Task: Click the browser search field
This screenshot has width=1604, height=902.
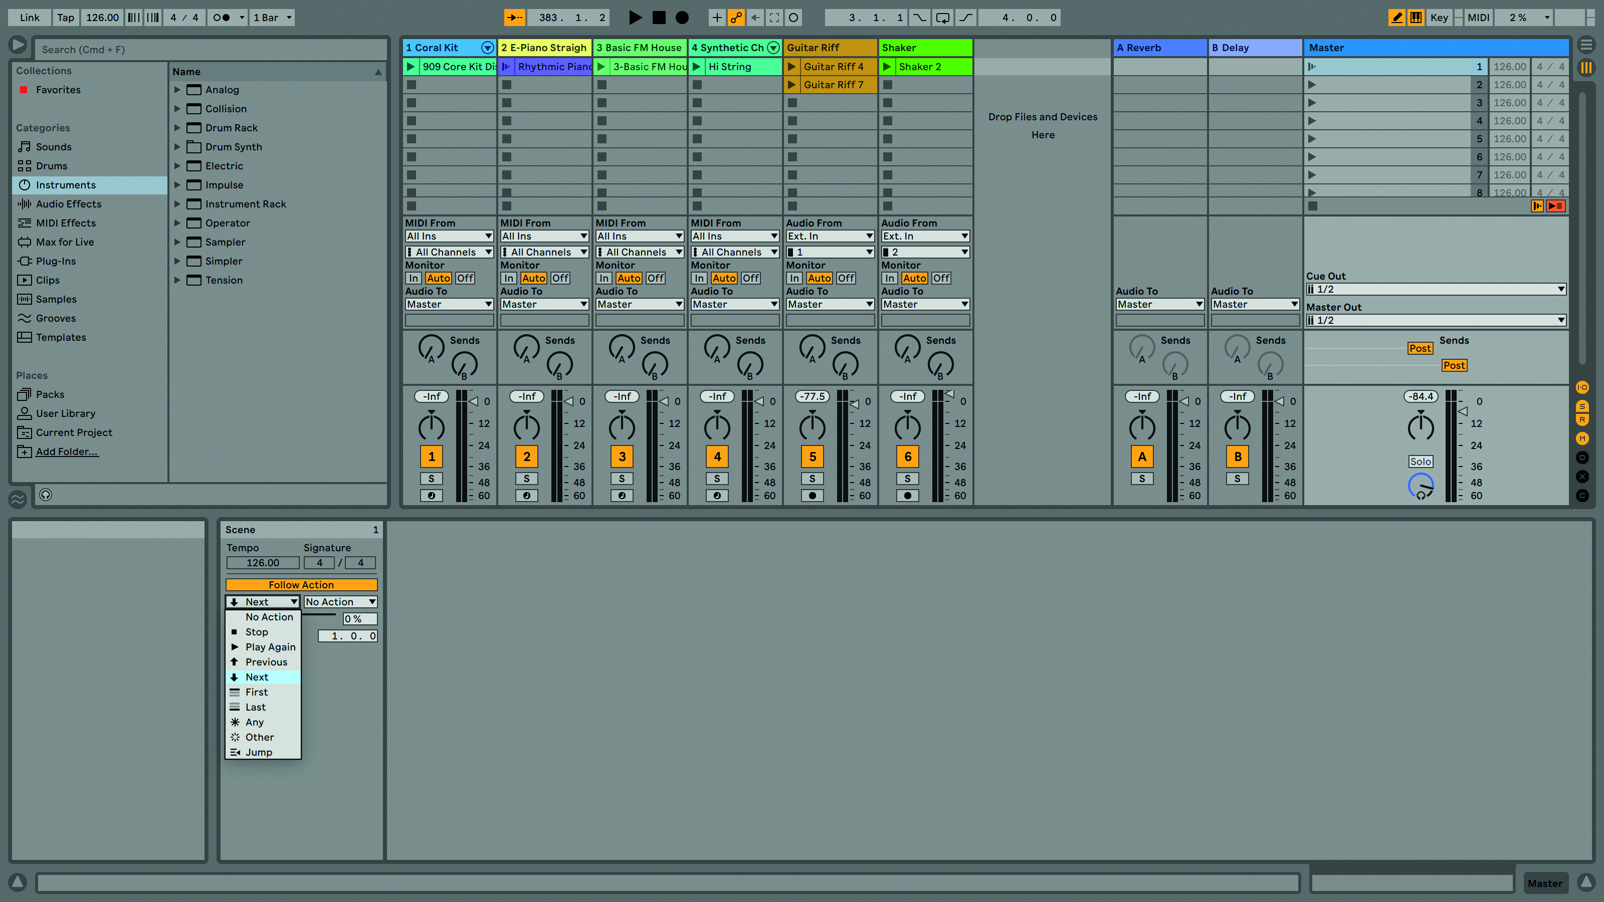Action: pyautogui.click(x=211, y=49)
